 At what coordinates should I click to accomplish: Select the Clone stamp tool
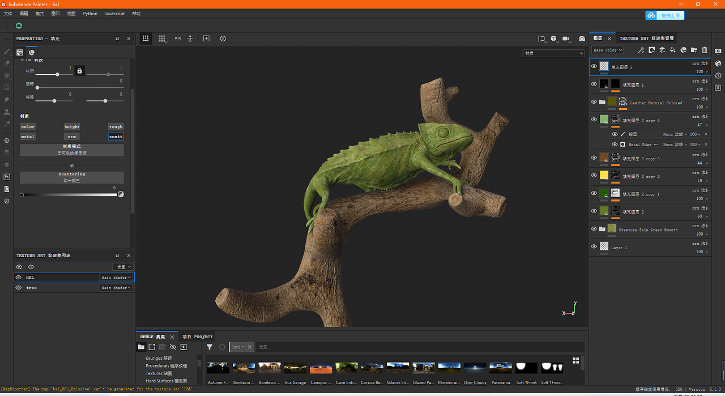click(7, 112)
